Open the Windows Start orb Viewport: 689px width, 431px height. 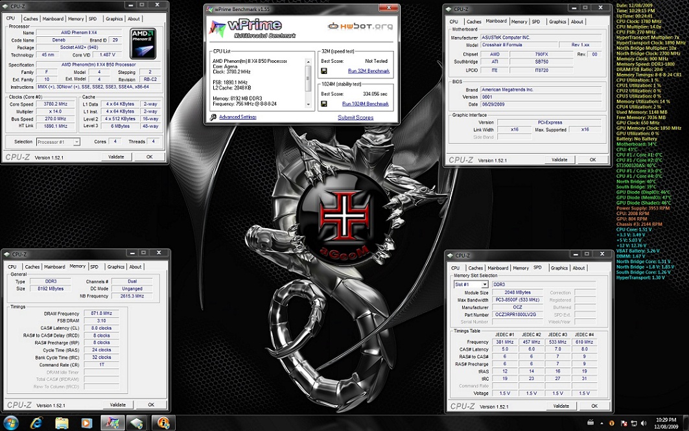[11, 423]
